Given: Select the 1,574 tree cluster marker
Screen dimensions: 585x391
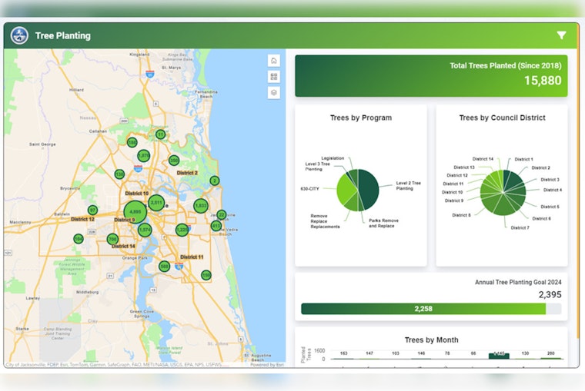Looking at the screenshot, I should (x=145, y=230).
